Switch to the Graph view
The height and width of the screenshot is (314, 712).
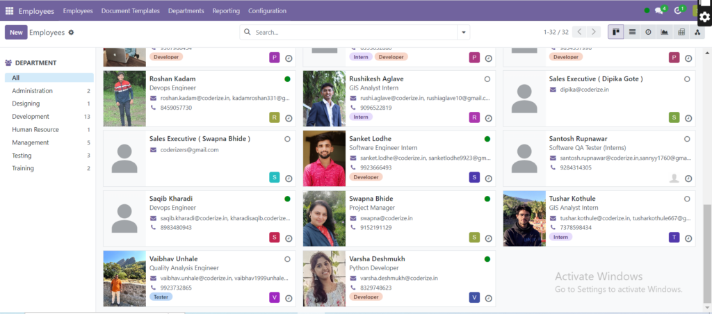tap(664, 32)
